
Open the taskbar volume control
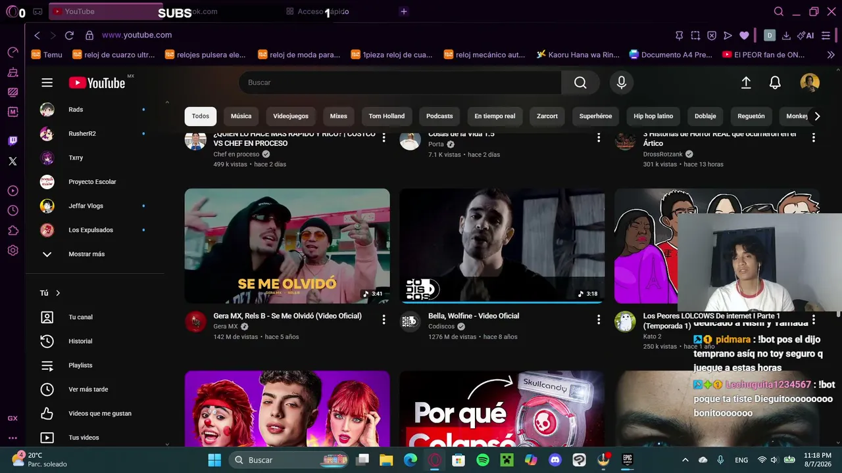[x=774, y=460]
